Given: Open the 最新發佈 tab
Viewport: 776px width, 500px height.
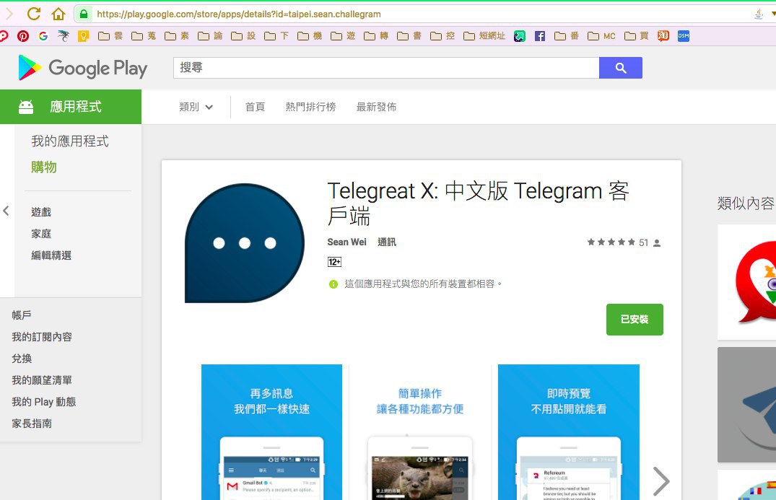Looking at the screenshot, I should 376,107.
